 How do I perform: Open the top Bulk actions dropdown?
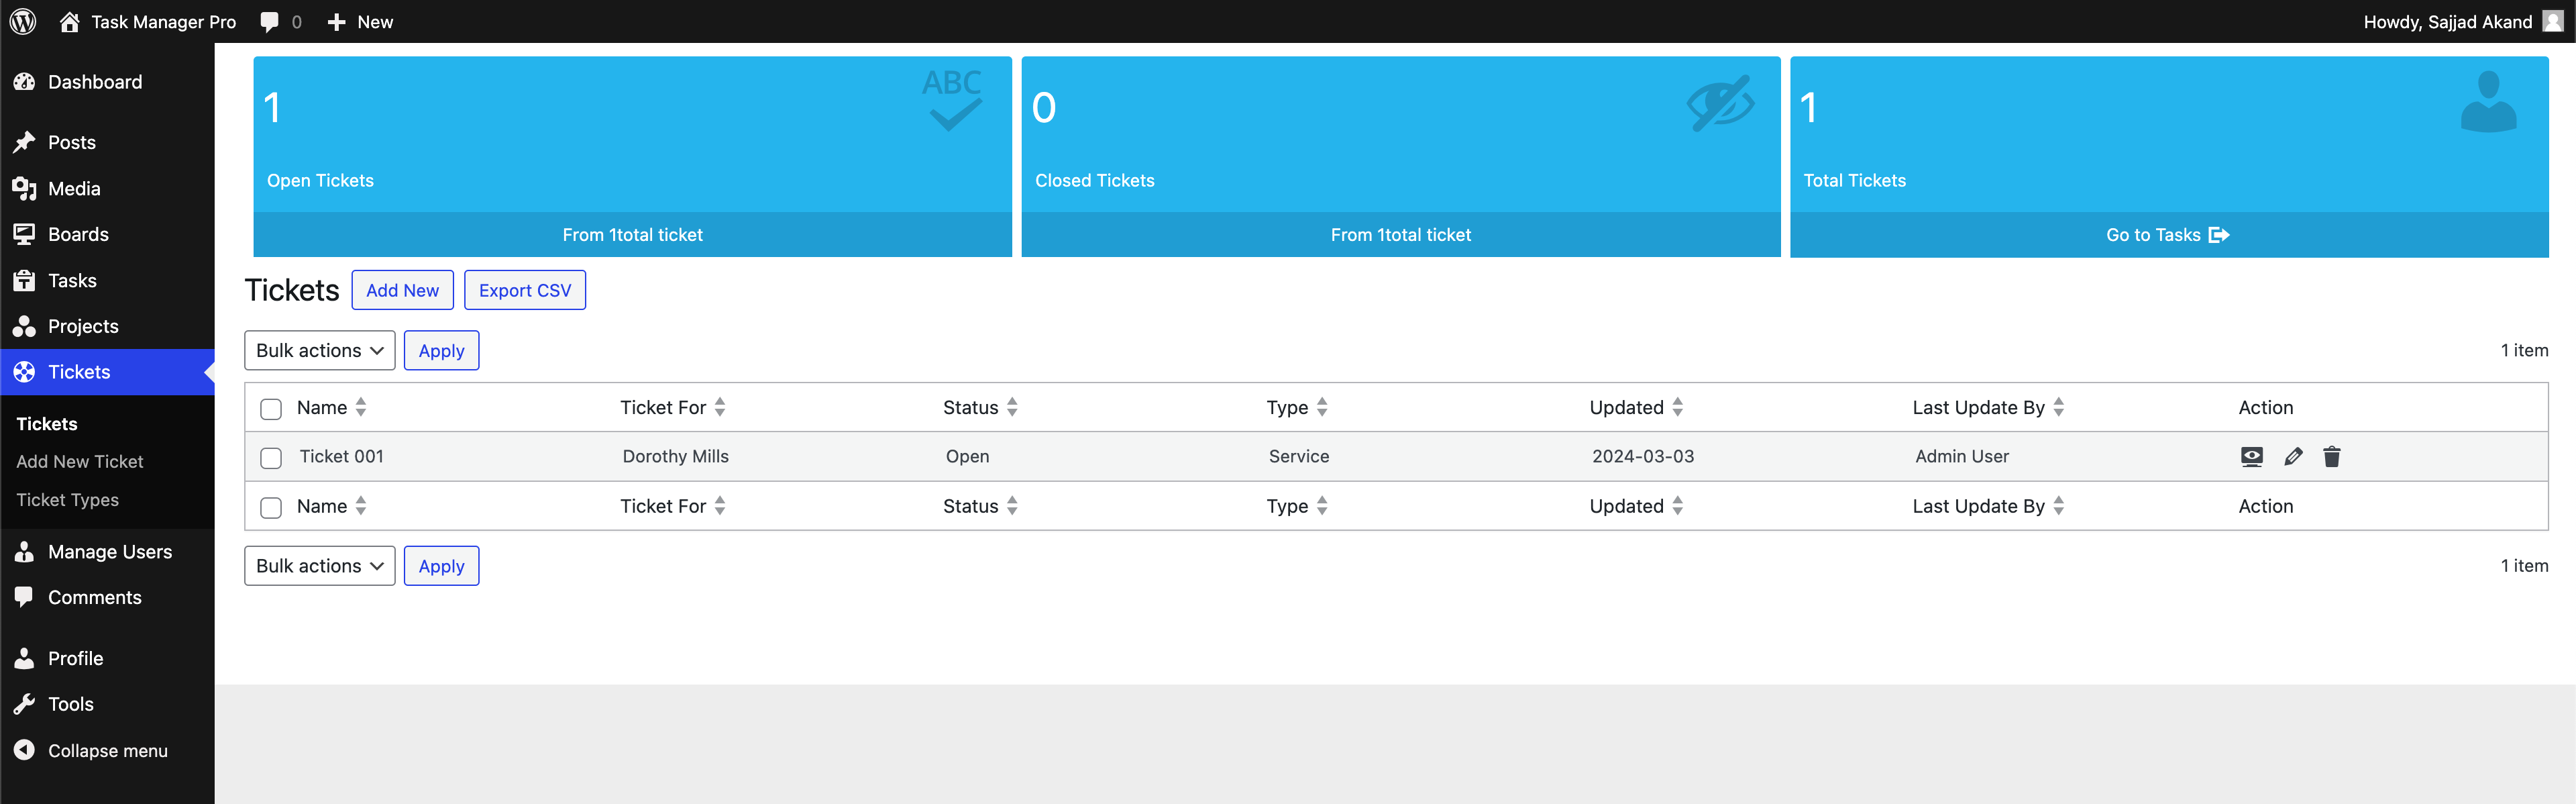pos(319,350)
